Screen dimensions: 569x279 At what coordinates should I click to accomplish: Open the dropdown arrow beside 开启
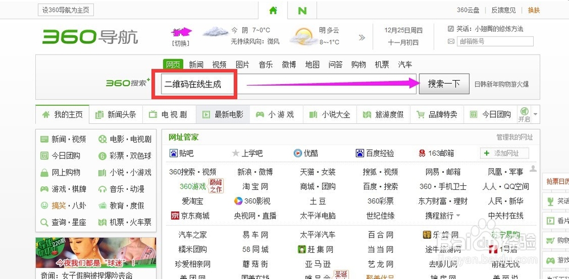click(535, 114)
